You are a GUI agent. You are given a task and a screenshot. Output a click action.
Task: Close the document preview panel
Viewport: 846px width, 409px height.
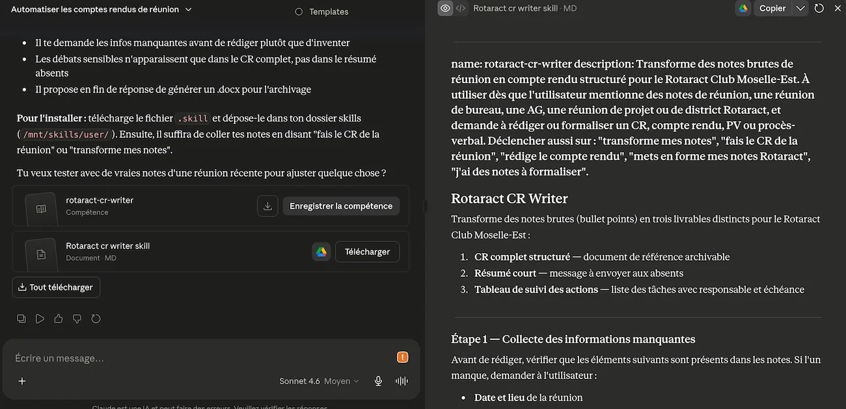(838, 8)
